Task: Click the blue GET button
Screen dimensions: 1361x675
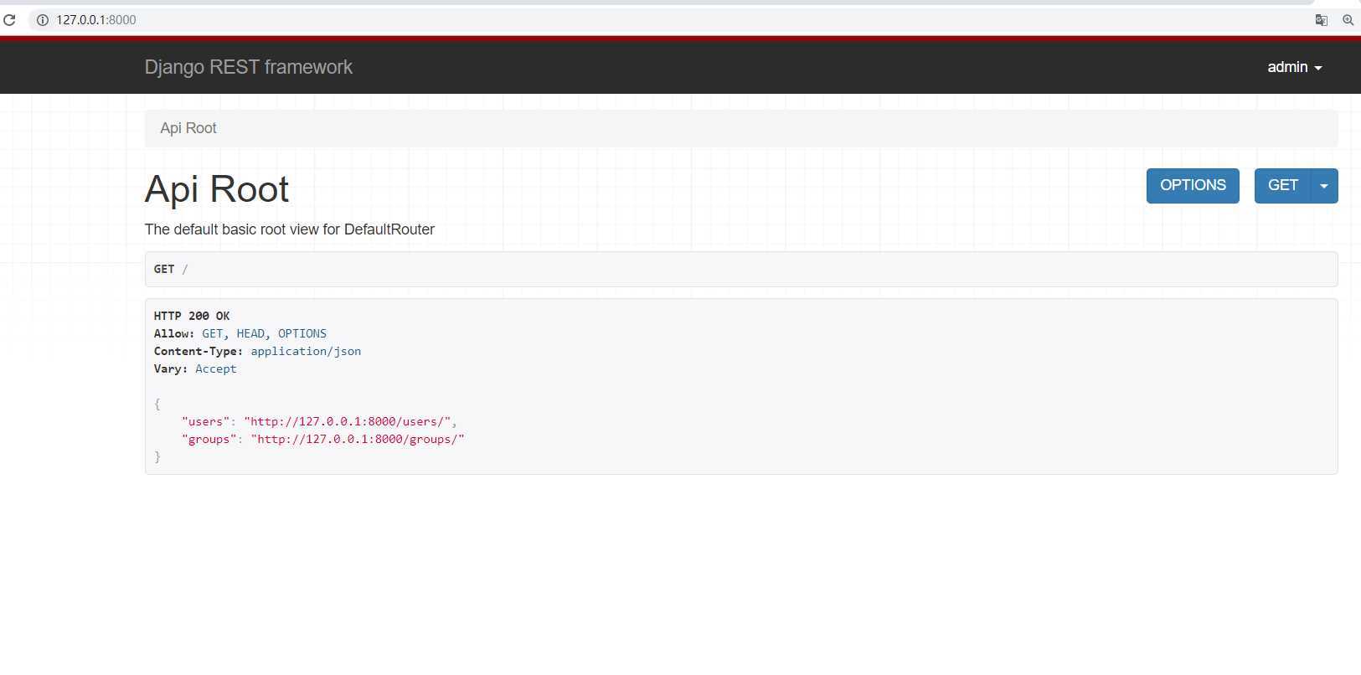Action: [x=1282, y=185]
